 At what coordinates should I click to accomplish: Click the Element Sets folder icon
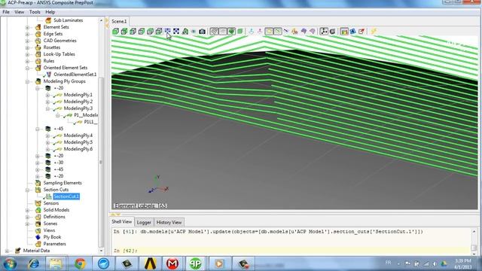[38, 27]
